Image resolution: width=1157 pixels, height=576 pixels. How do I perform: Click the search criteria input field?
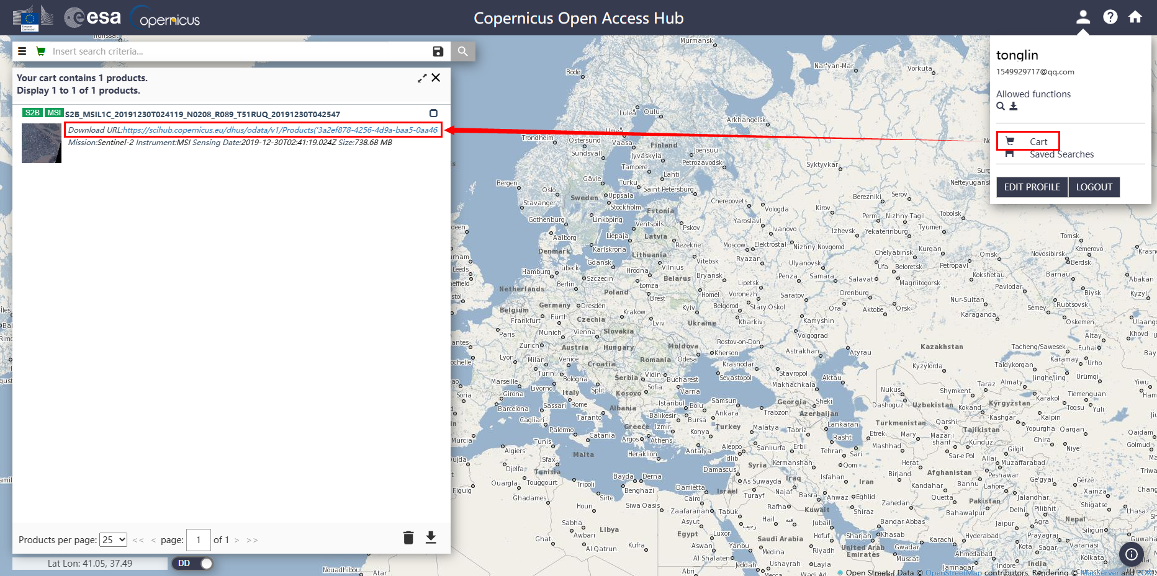pyautogui.click(x=239, y=51)
